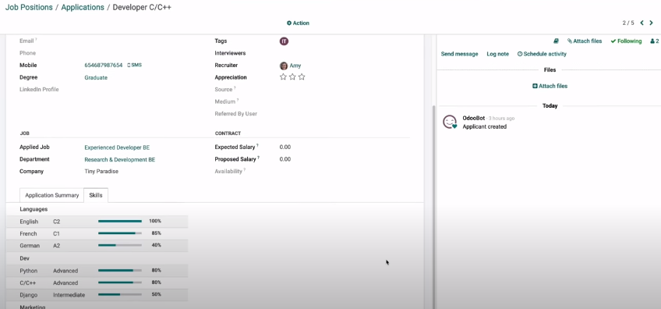The image size is (661, 309).
Task: Click Python Advanced level text
Action: pyautogui.click(x=65, y=271)
